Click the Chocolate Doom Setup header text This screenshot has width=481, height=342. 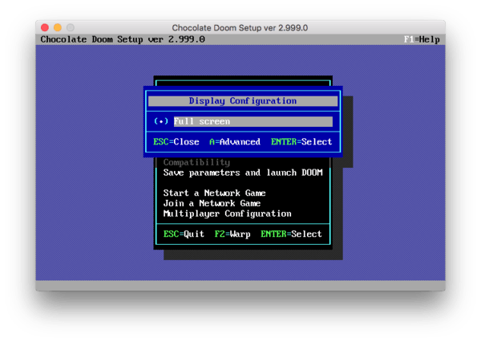click(x=123, y=39)
